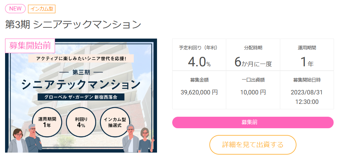Select the 一口出資額 10,000 円 cell
Screen dimensions: 338x158
[x=253, y=90]
